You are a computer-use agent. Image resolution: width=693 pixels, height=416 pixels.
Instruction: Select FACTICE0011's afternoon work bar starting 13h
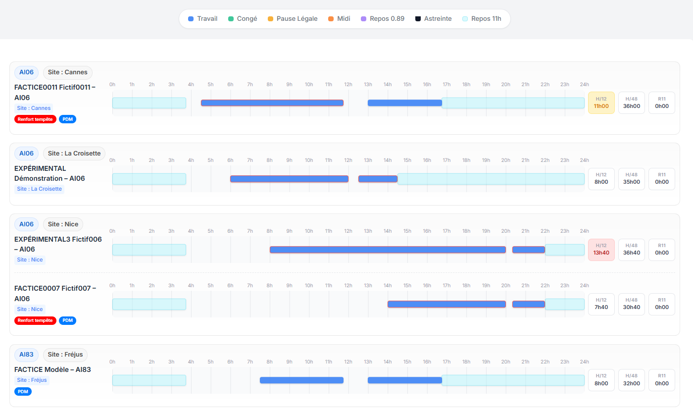(405, 103)
